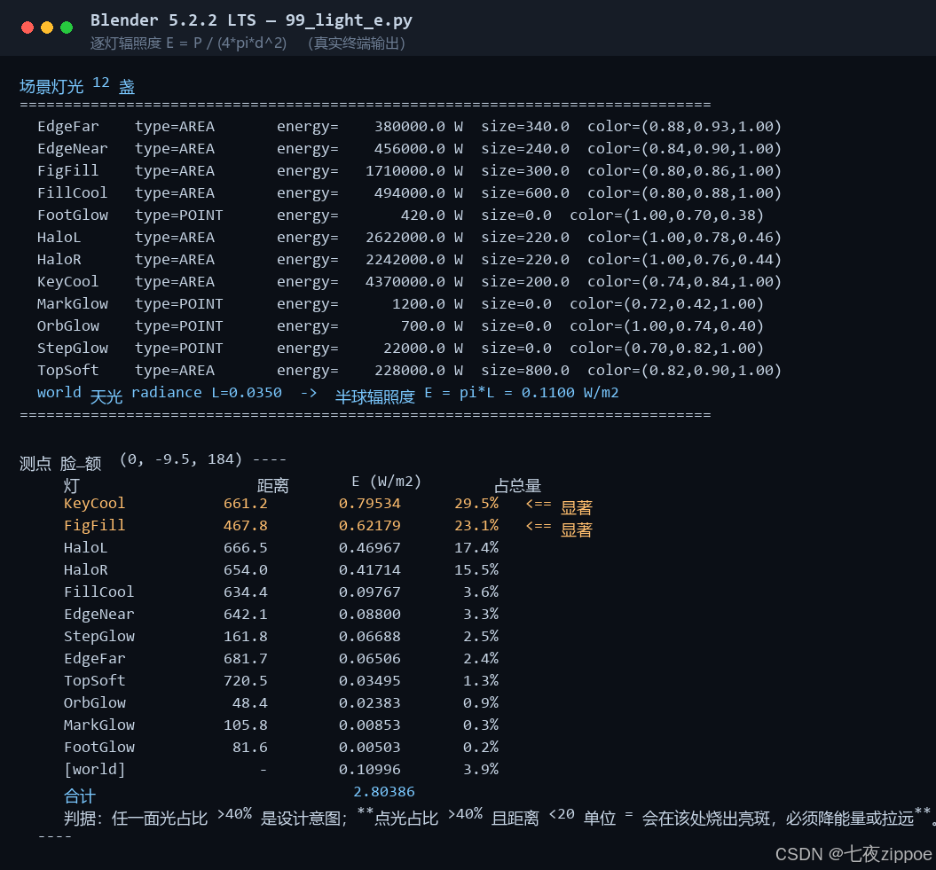Image resolution: width=936 pixels, height=870 pixels.
Task: Click HaloR color=(1.00,0.76,0.44)
Action: (685, 259)
